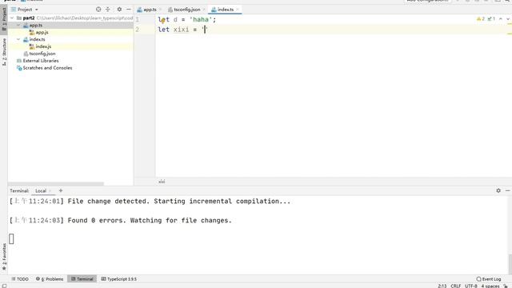Image resolution: width=512 pixels, height=288 pixels.
Task: Click the terminal vertical scrollbar
Action: pos(510,264)
